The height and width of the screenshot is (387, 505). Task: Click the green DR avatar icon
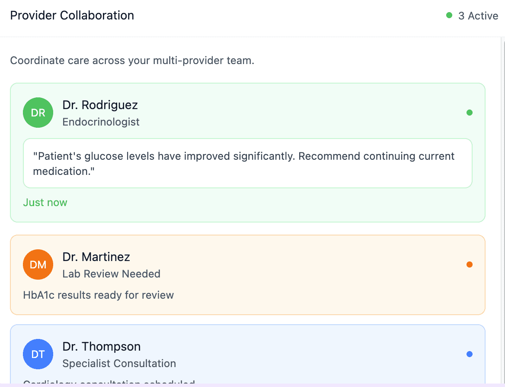pyautogui.click(x=38, y=113)
